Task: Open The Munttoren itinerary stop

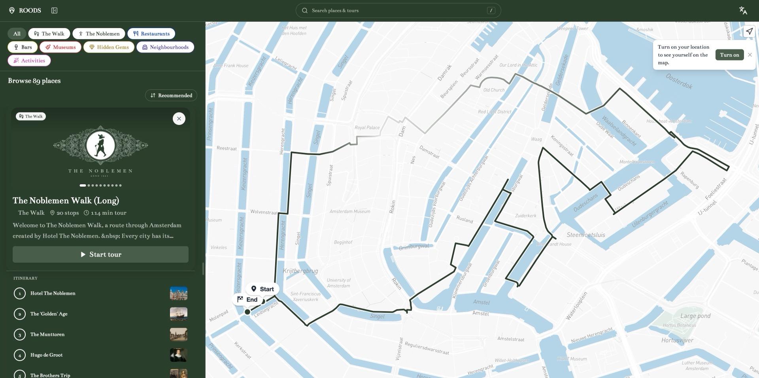Action: click(100, 335)
